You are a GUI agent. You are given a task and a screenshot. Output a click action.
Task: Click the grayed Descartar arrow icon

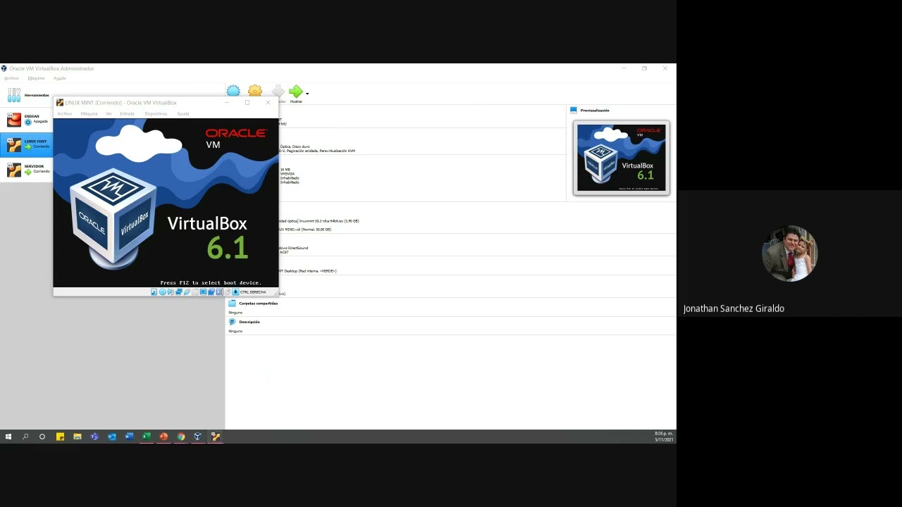pyautogui.click(x=278, y=92)
